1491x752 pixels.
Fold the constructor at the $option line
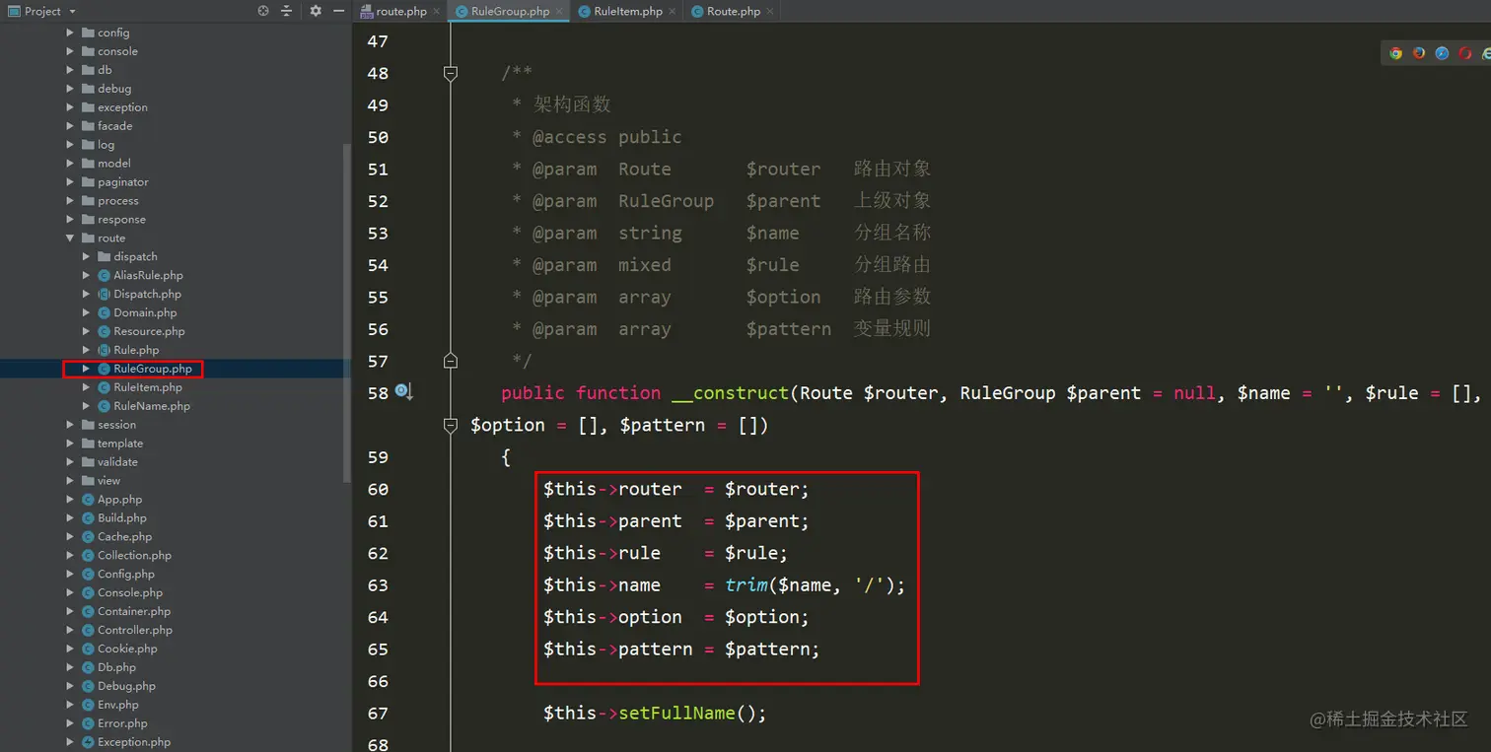(451, 425)
